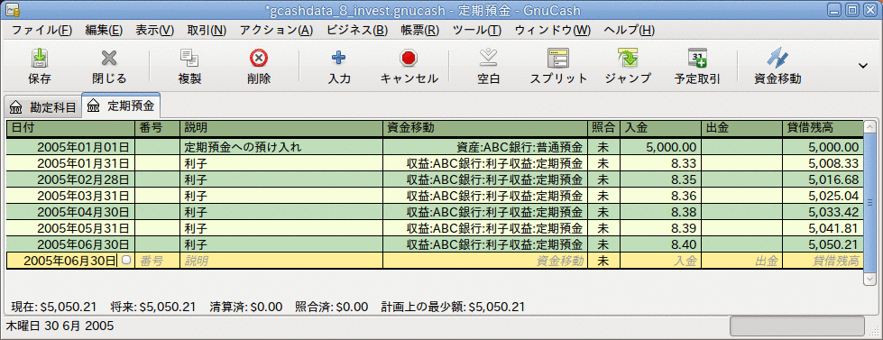Click the balance 5,050.21 in the last row
Viewport: 883px width, 340px height.
click(823, 245)
